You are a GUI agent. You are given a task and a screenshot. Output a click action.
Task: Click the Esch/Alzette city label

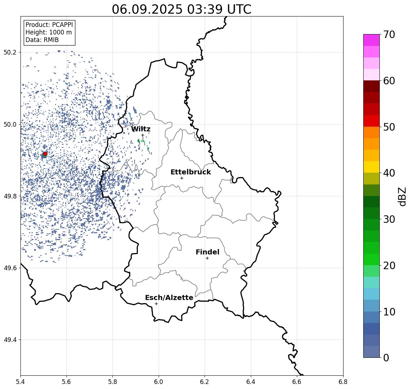pos(169,297)
